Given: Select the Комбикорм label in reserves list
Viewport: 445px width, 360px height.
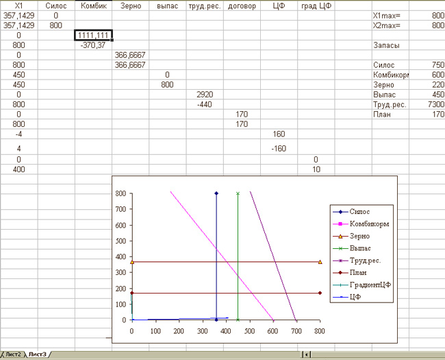Looking at the screenshot, I should click(x=390, y=75).
